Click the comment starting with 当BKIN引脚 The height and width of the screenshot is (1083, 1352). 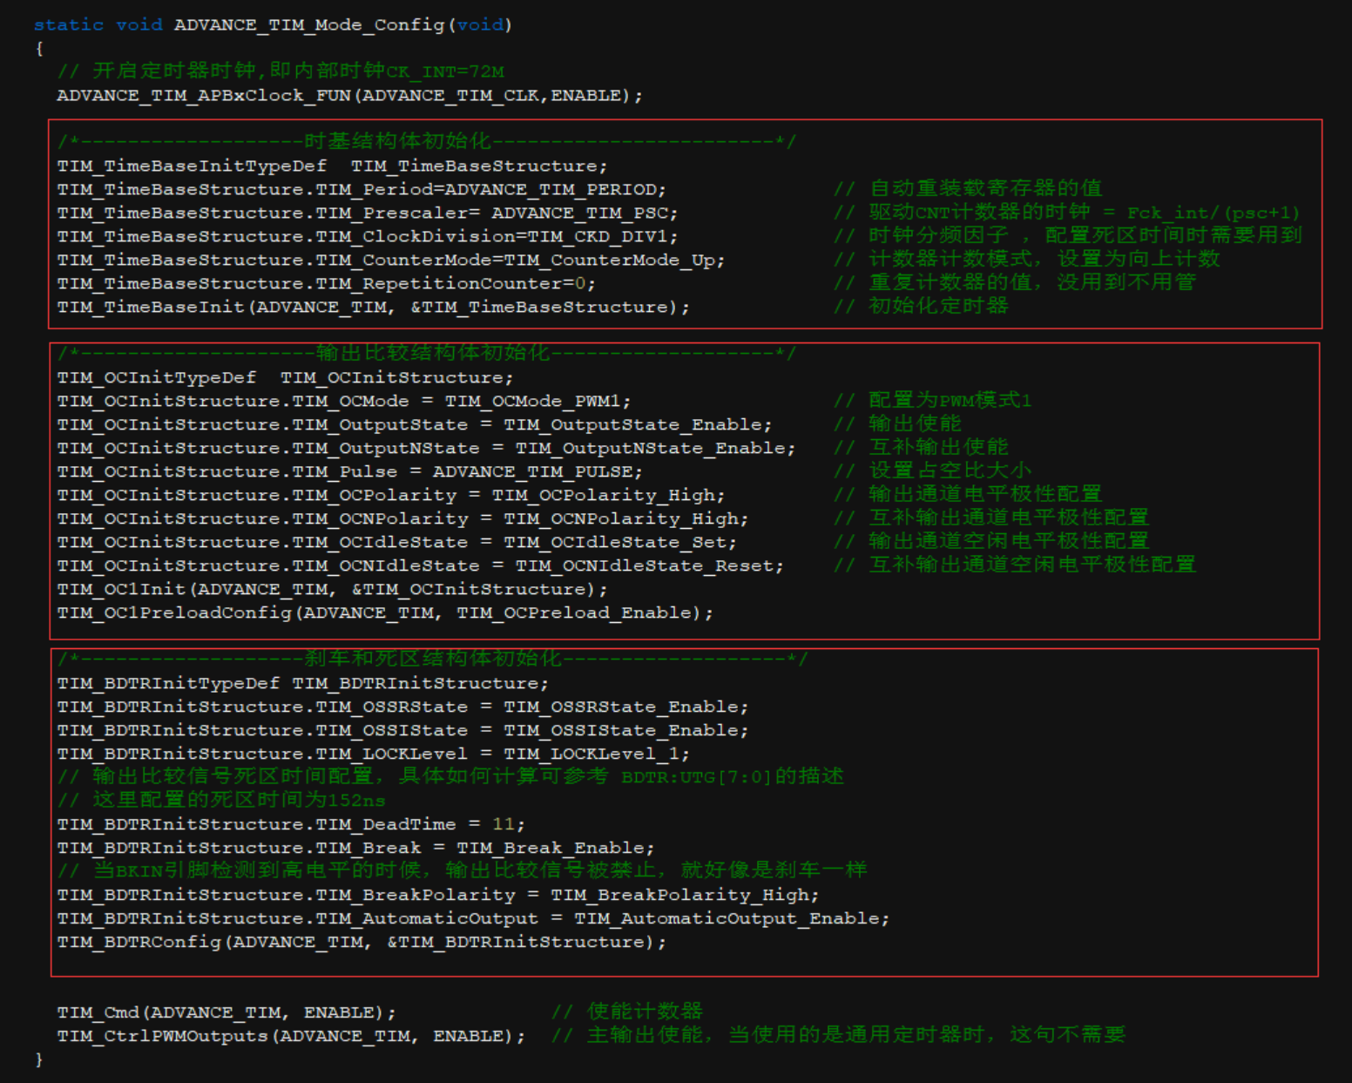click(462, 870)
